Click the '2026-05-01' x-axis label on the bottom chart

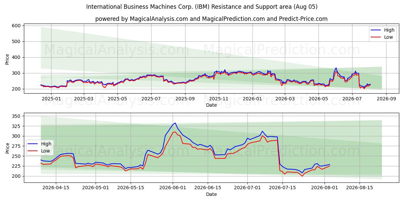[x=95, y=188]
